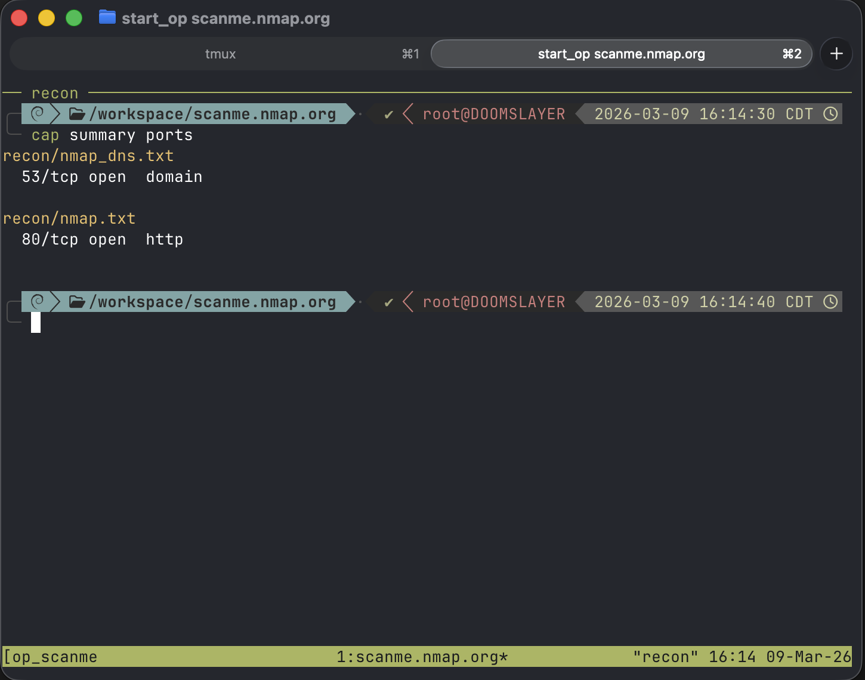
Task: Click the terminal cursor block at the prompt
Action: pyautogui.click(x=36, y=322)
